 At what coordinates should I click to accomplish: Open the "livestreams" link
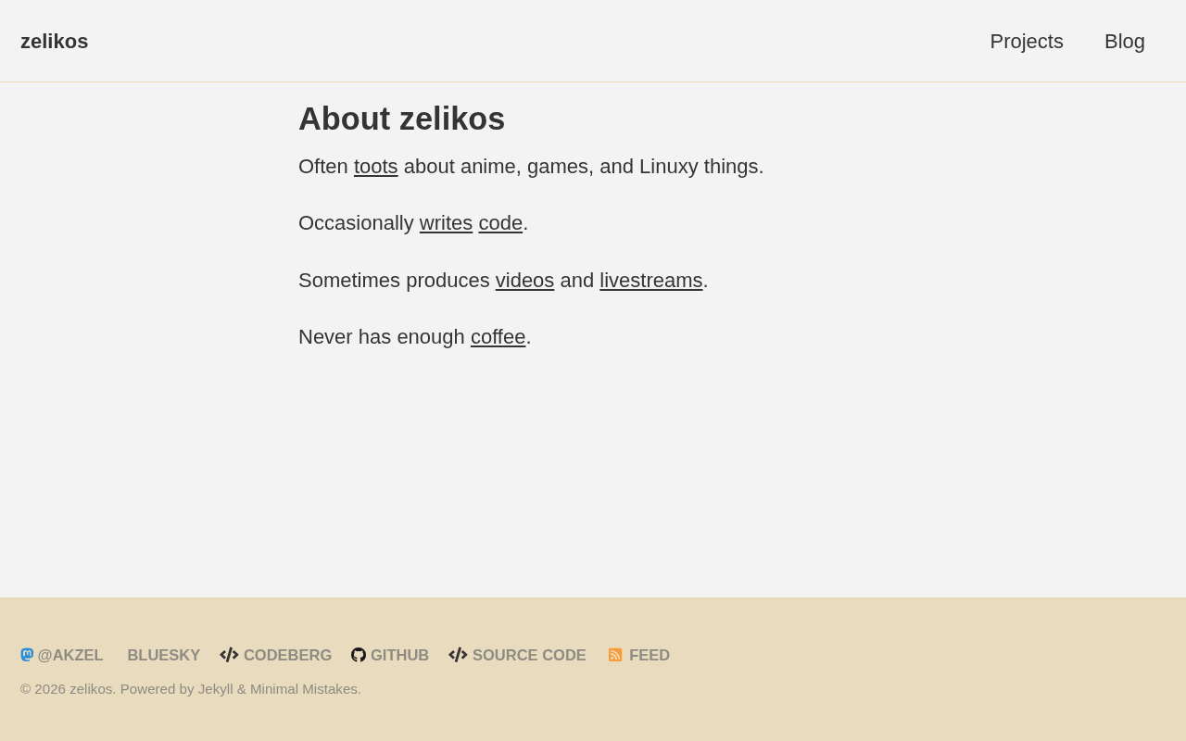coord(650,281)
